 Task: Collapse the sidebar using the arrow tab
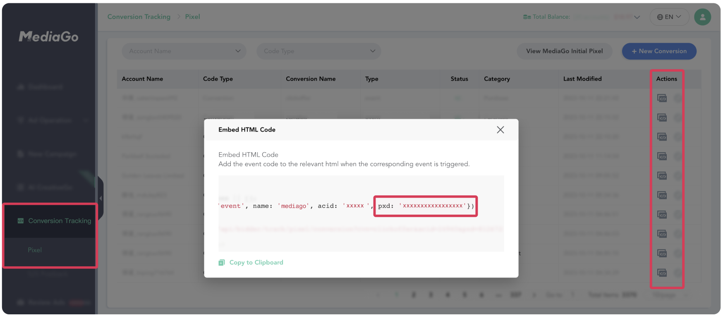(101, 198)
